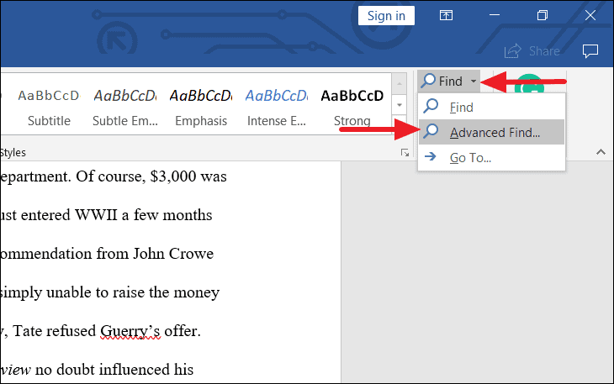Open the Comments pane icon

(x=590, y=50)
